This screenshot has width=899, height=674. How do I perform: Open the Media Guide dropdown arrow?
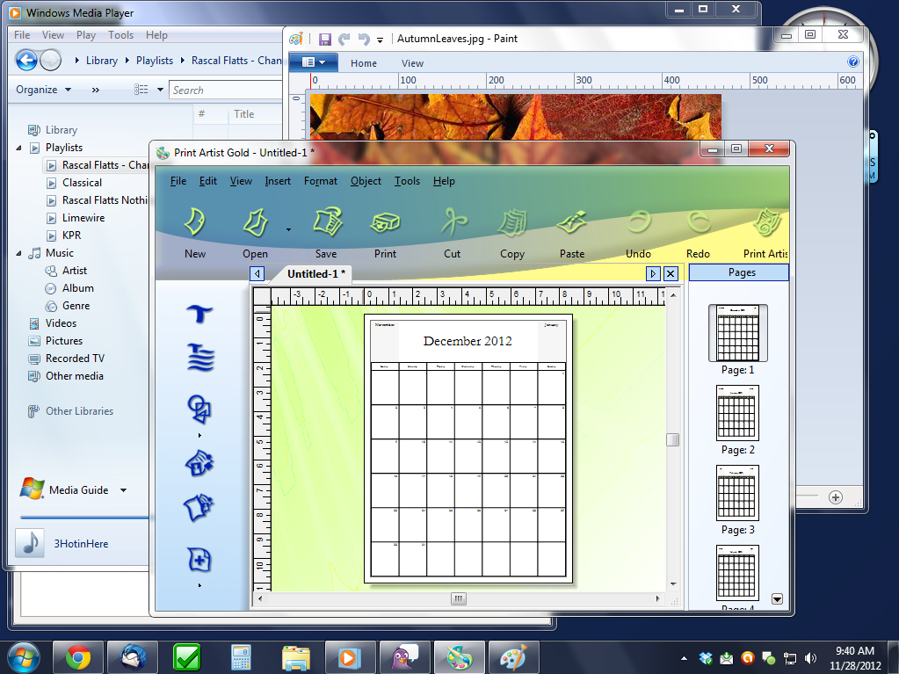(x=123, y=490)
